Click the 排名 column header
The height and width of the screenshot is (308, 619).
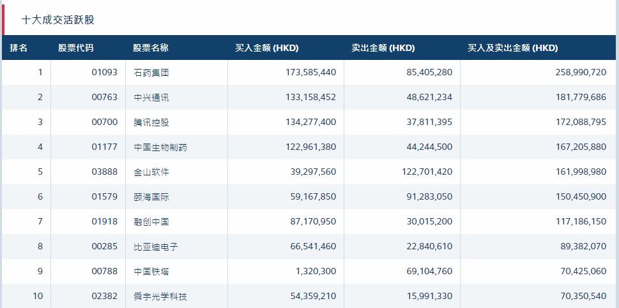point(19,48)
